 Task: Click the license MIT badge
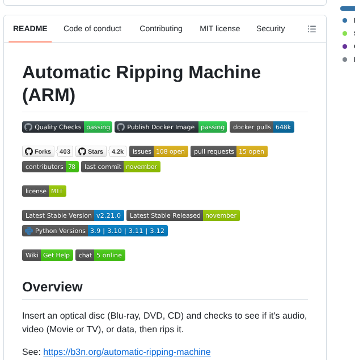(x=44, y=191)
